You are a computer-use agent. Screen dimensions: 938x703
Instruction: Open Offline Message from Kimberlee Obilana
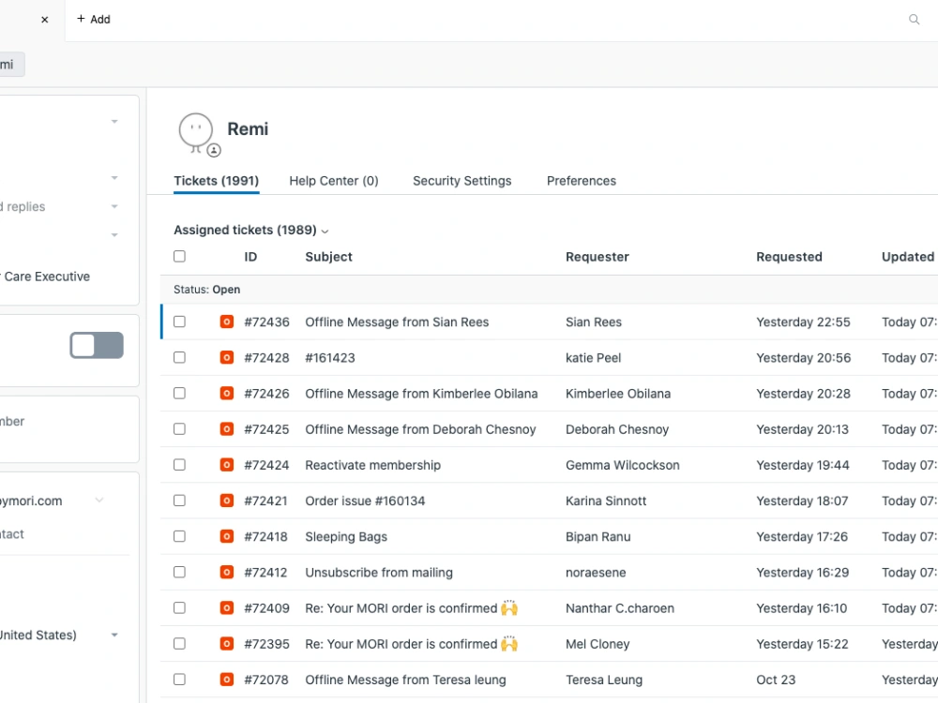[421, 394]
